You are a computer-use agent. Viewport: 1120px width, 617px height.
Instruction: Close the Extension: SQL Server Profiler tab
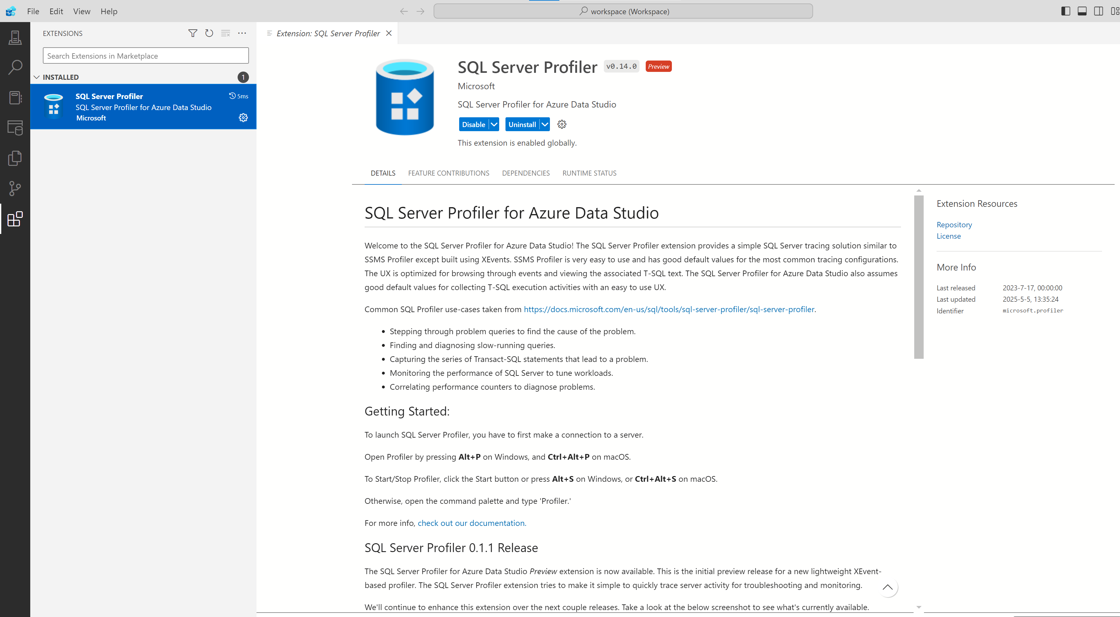389,33
